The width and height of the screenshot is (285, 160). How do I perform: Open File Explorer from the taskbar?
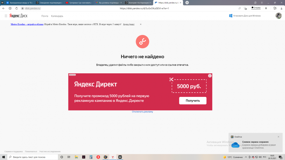76,157
